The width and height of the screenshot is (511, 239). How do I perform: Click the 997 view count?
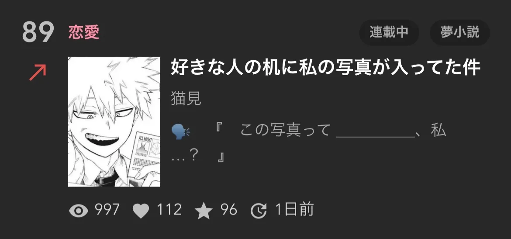pyautogui.click(x=107, y=209)
